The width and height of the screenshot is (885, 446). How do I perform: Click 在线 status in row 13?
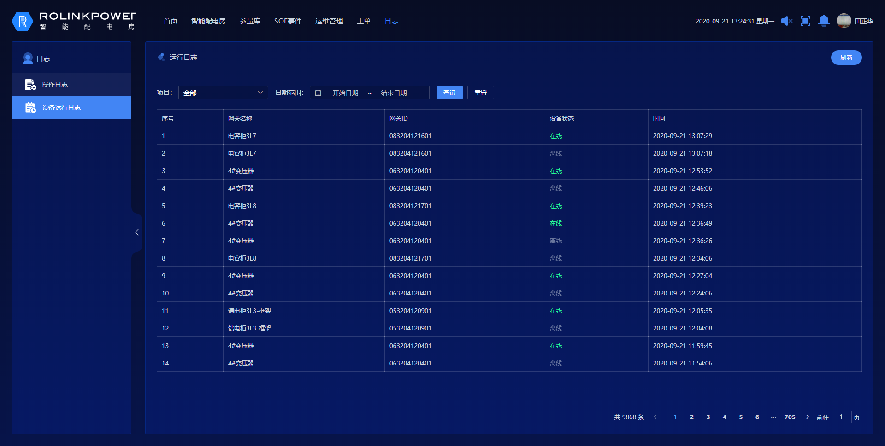click(x=556, y=346)
